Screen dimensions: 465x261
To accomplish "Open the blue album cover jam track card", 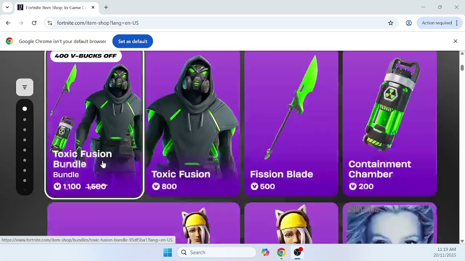I will point(390,223).
